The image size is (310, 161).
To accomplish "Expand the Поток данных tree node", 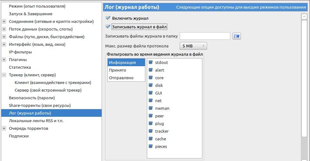I will click(4, 29).
